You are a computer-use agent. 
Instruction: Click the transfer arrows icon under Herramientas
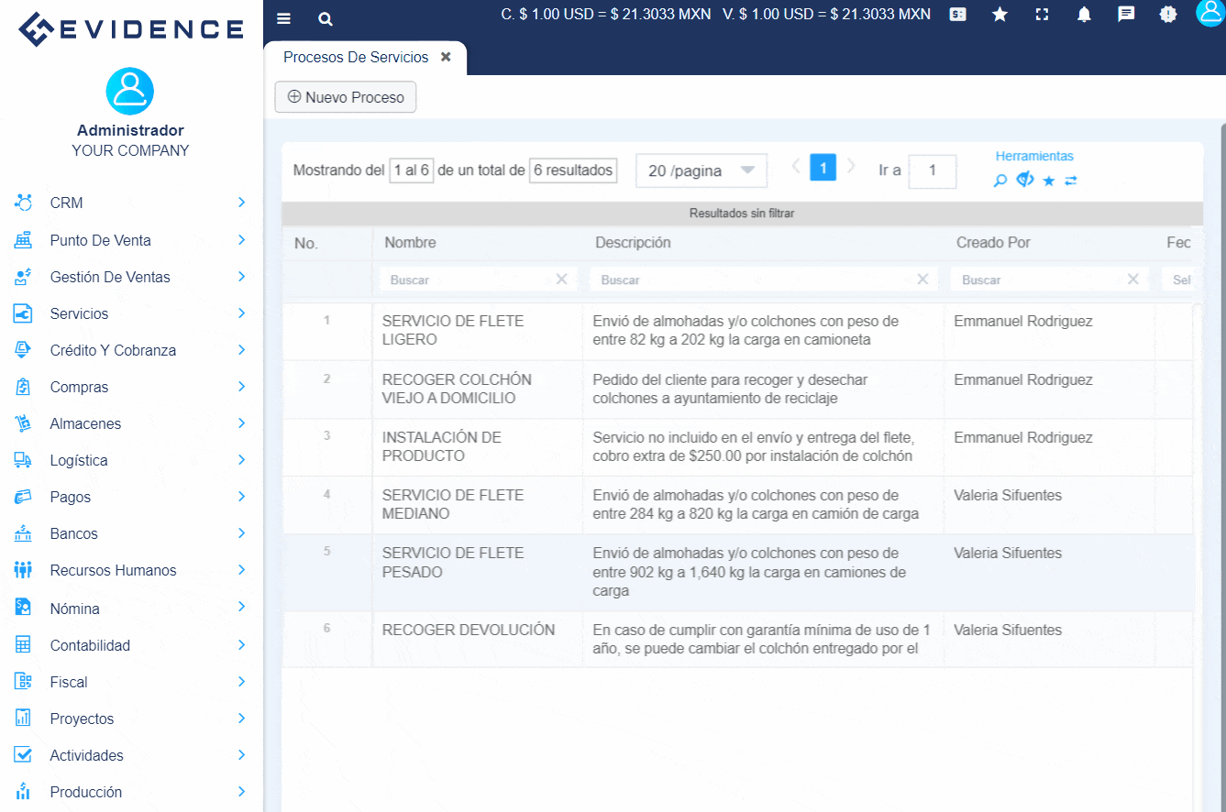[x=1070, y=181]
